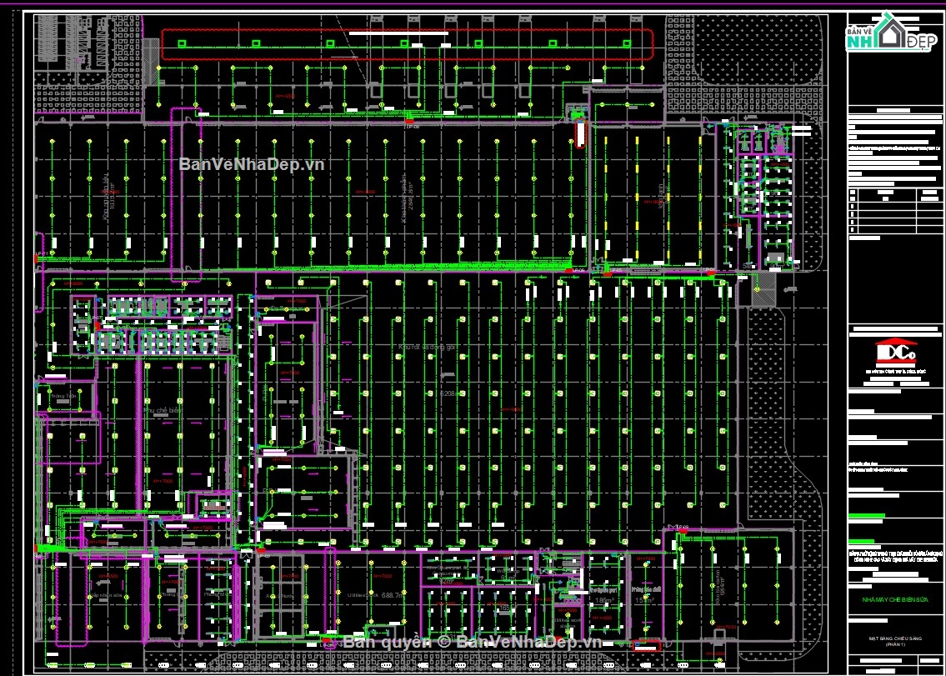Select the small hatched ramp square
The image size is (946, 676).
click(x=762, y=293)
